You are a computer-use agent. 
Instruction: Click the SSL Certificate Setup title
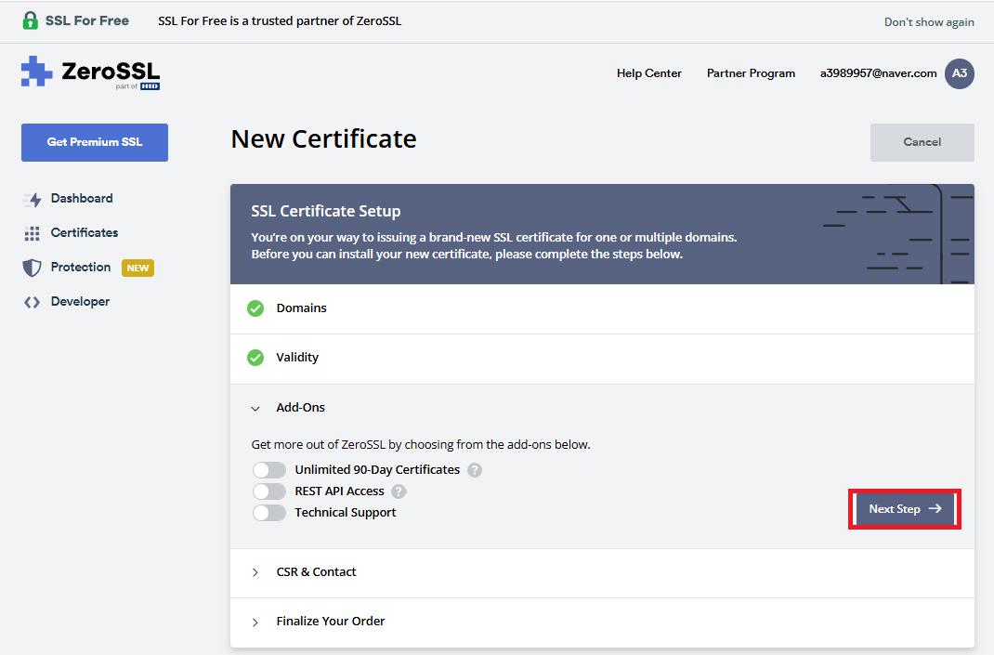pos(326,211)
